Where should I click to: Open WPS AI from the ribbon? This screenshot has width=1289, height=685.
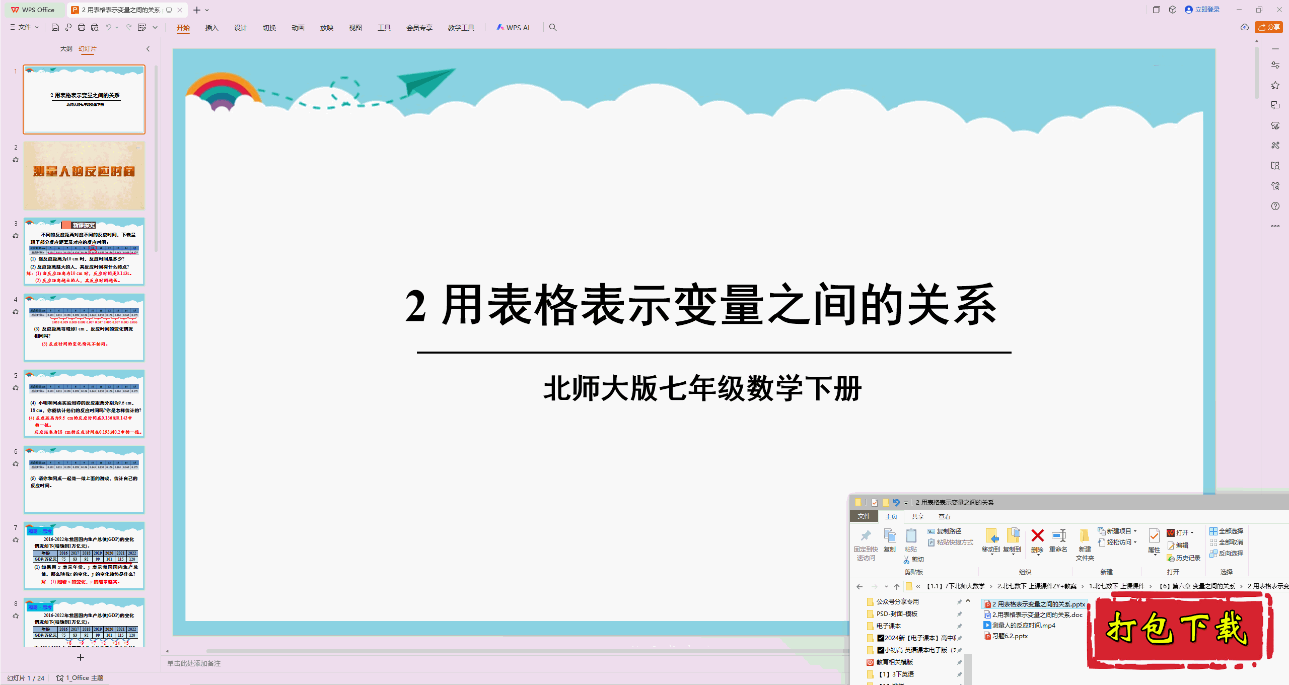(513, 27)
